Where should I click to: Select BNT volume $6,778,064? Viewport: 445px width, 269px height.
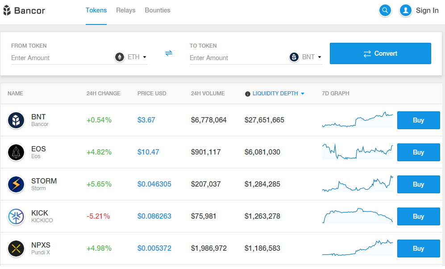click(x=208, y=120)
